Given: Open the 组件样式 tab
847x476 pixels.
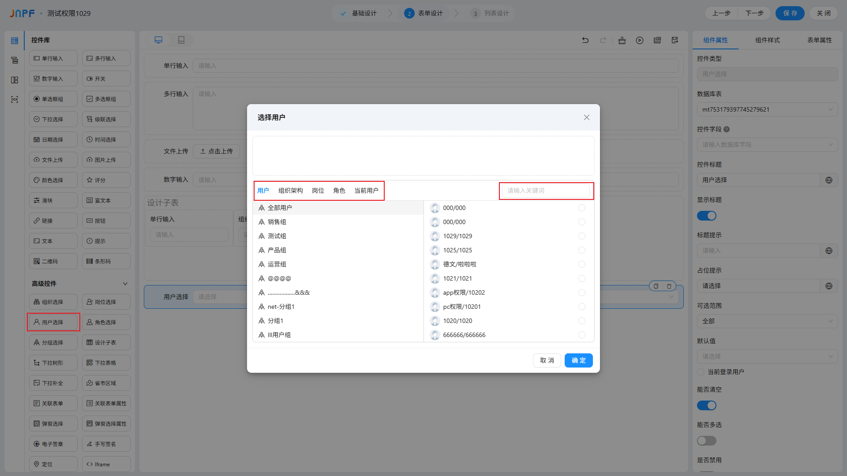Looking at the screenshot, I should tap(767, 40).
